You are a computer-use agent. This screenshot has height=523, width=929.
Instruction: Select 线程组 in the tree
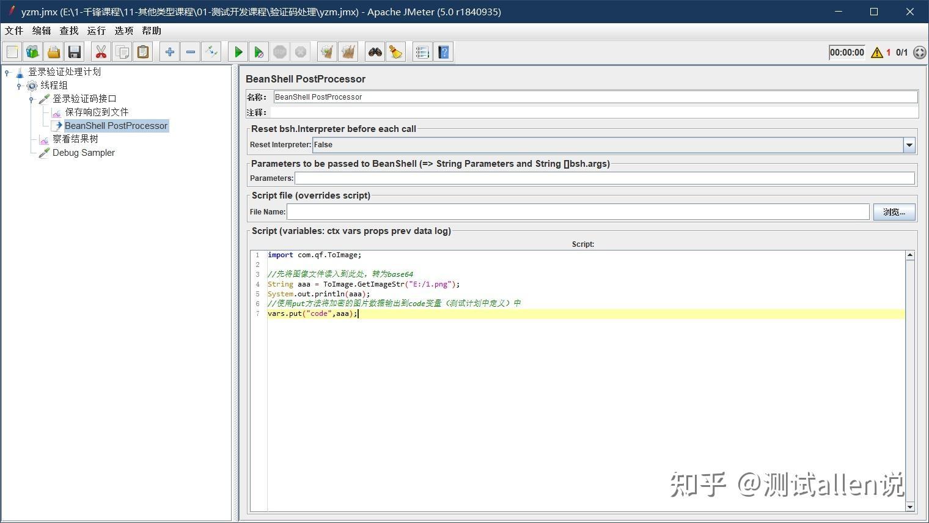(x=54, y=85)
